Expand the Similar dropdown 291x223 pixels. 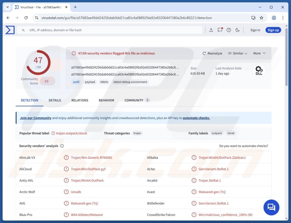[x=238, y=53]
